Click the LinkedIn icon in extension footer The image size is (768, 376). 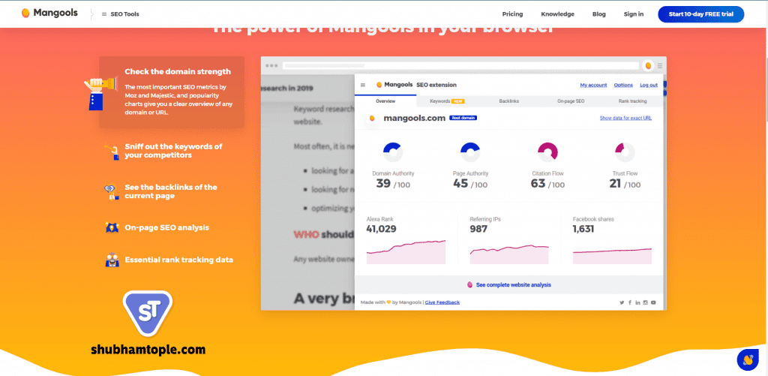pos(637,303)
